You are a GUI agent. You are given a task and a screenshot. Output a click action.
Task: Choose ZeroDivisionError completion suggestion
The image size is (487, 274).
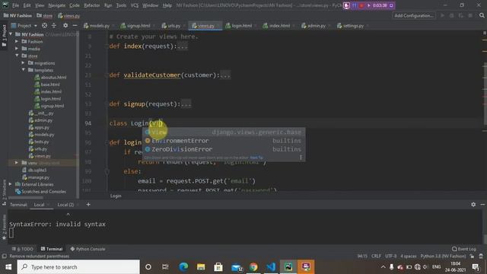(x=224, y=149)
